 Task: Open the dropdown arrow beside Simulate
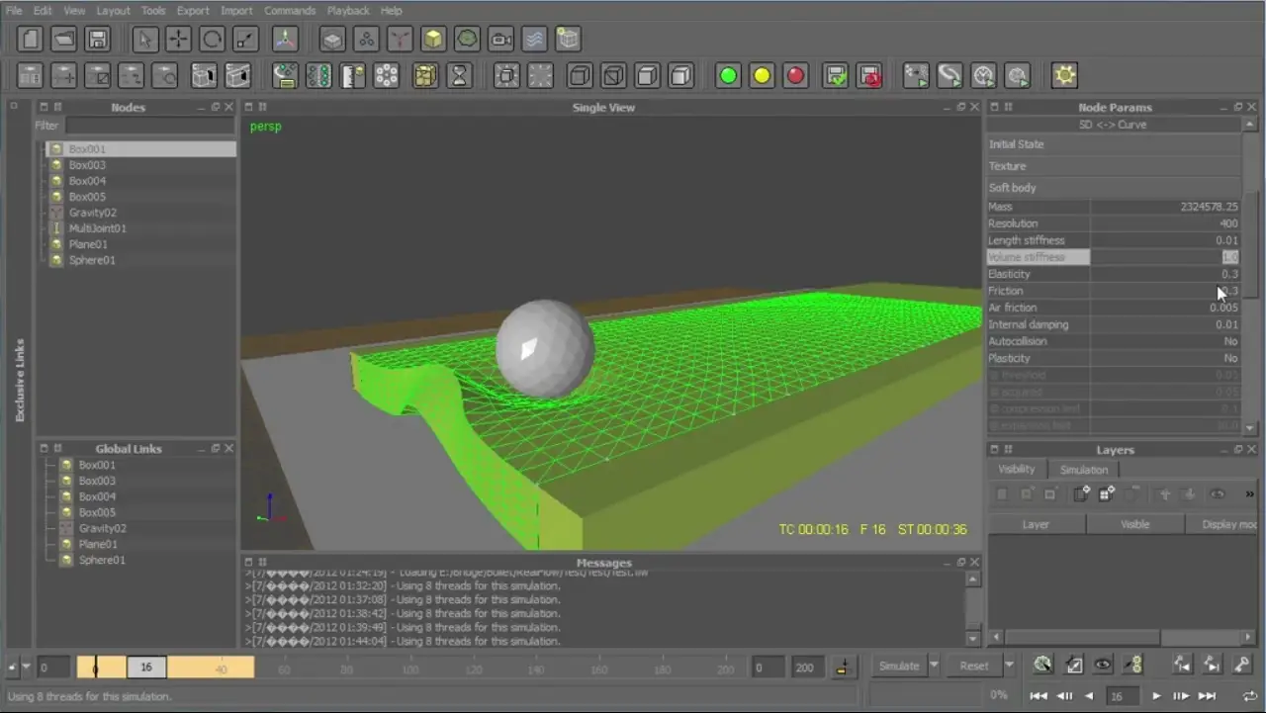934,666
